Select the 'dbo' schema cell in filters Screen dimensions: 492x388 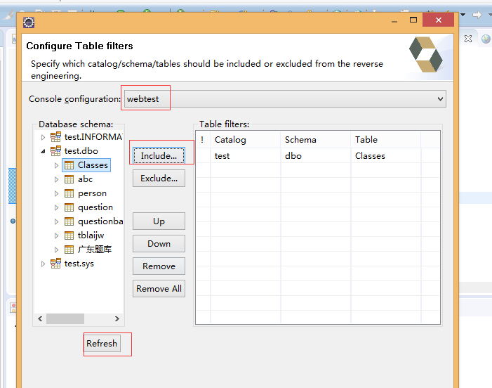tap(316, 156)
